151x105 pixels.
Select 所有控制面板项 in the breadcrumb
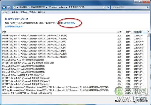(x=38, y=7)
